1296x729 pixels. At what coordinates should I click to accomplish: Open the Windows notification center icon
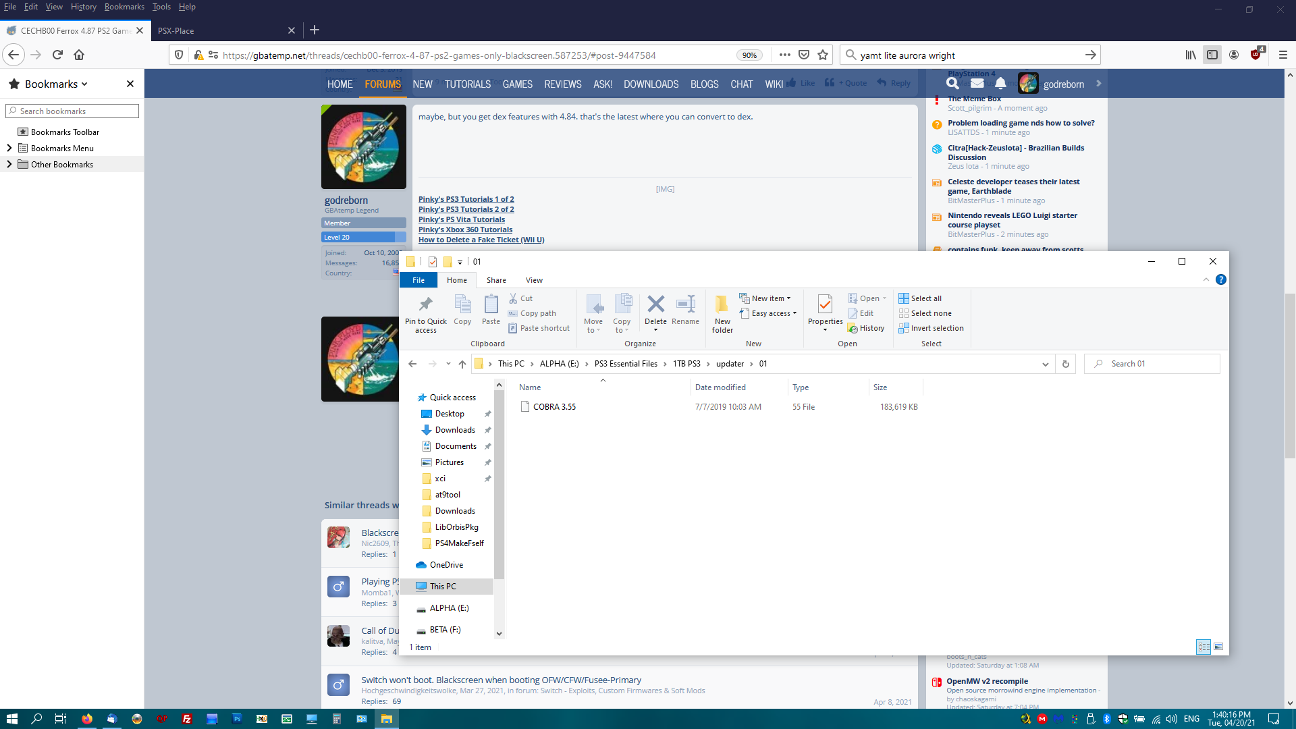[x=1274, y=719]
